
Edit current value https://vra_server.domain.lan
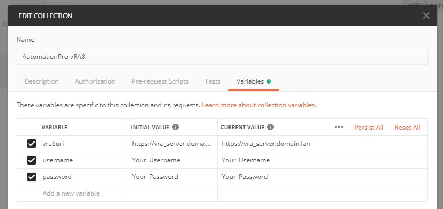point(323,144)
